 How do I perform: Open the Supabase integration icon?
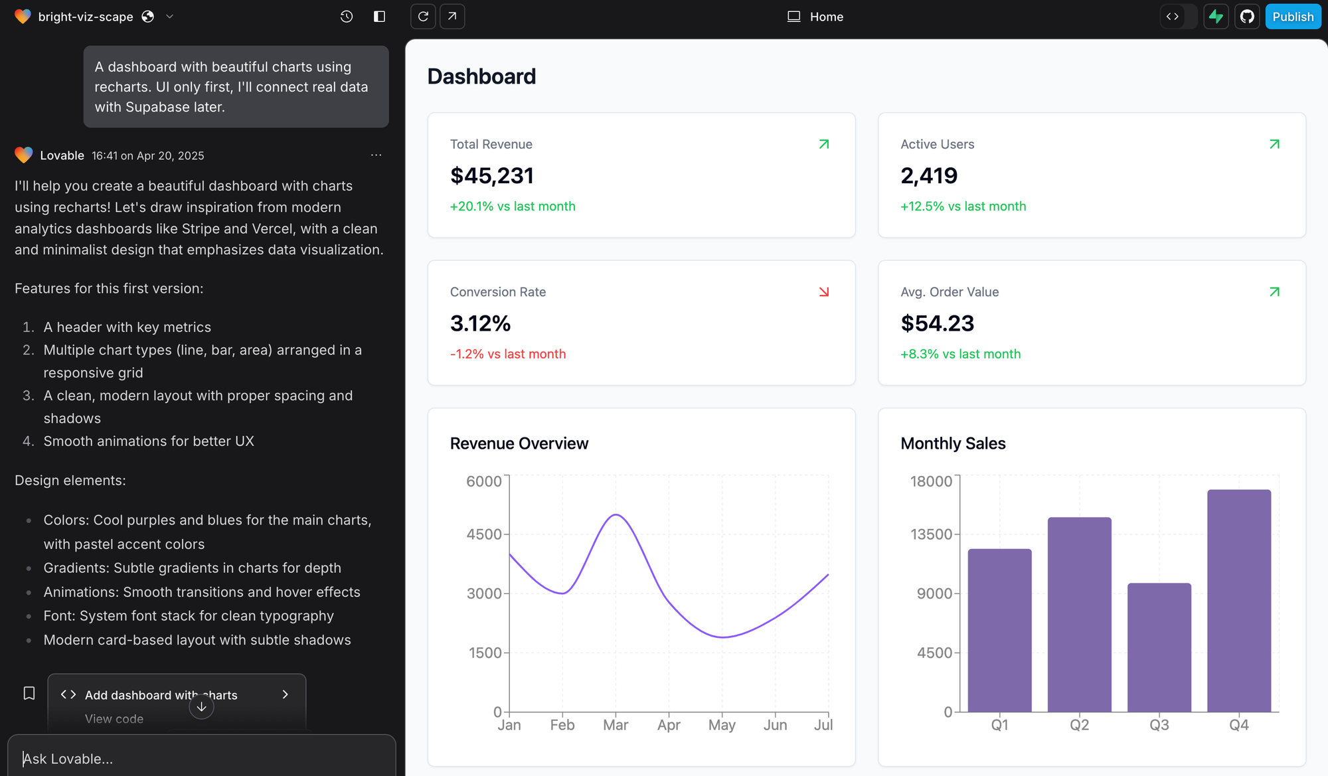pos(1216,17)
